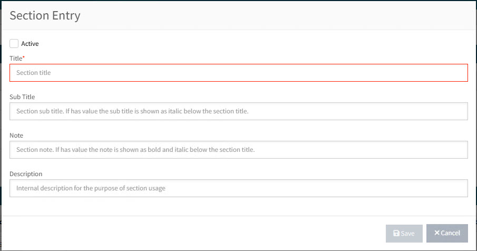Click the Description field label

(26, 174)
